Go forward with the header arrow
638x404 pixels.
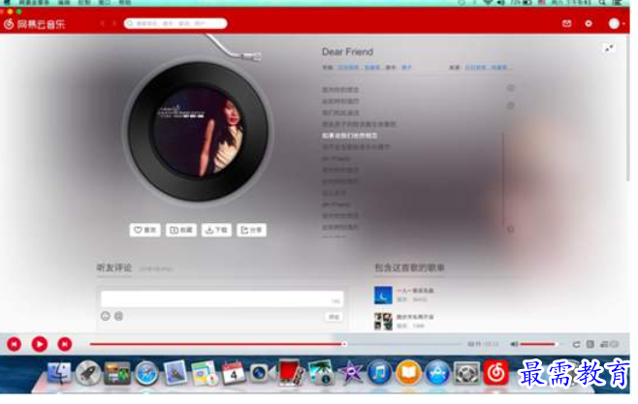114,23
